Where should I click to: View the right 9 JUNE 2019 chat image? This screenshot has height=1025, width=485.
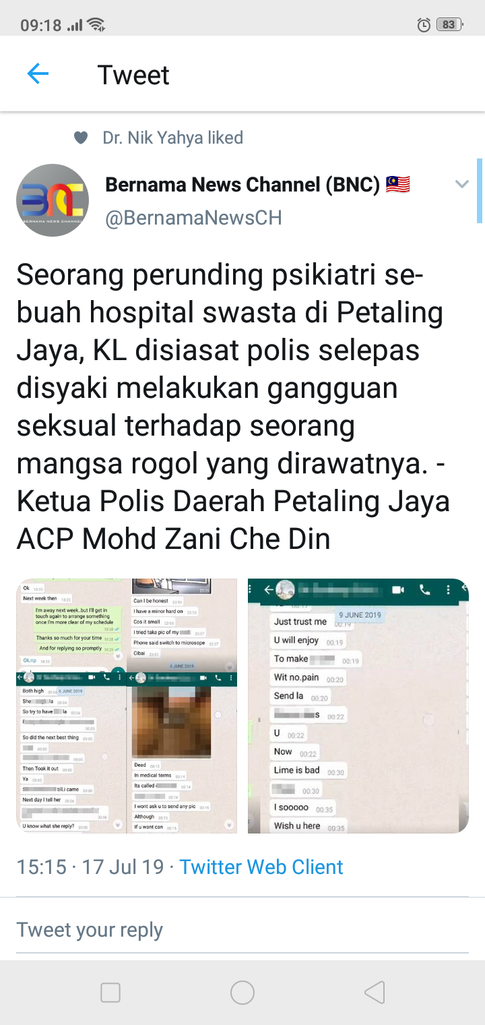[358, 706]
